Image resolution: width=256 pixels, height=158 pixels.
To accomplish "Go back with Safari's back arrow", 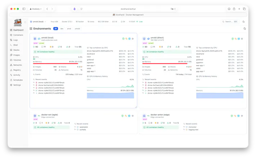I will coord(47,9).
